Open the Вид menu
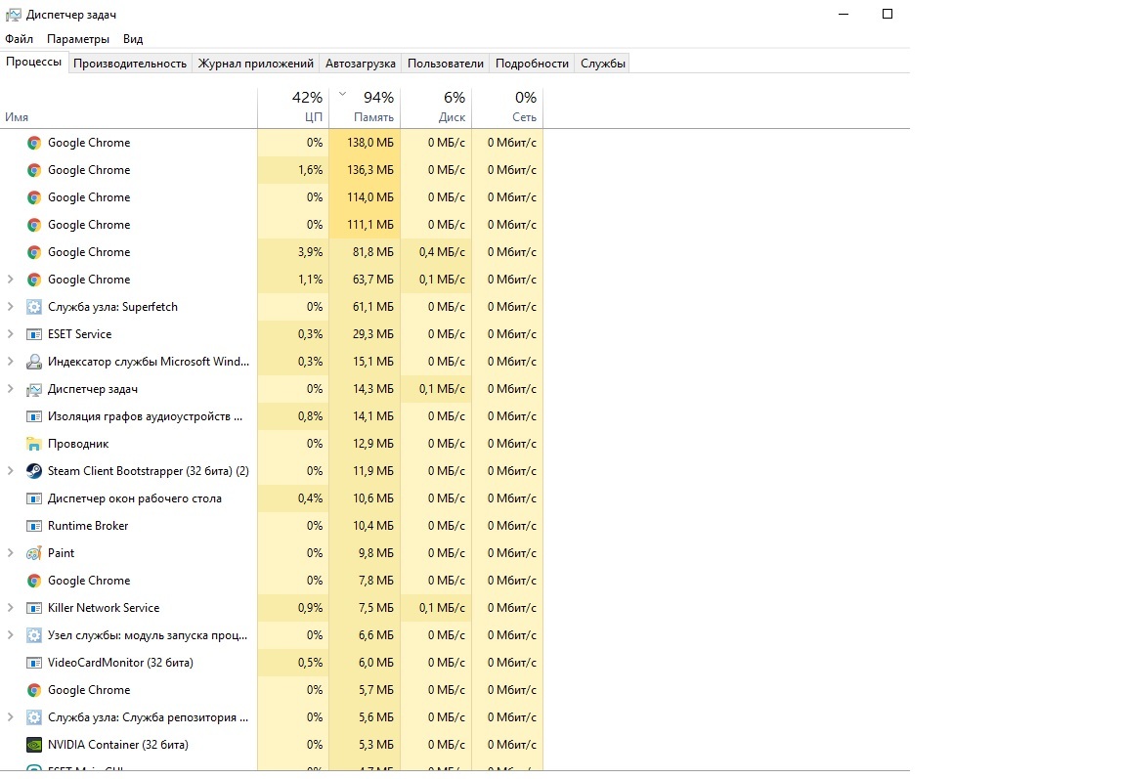 (133, 39)
